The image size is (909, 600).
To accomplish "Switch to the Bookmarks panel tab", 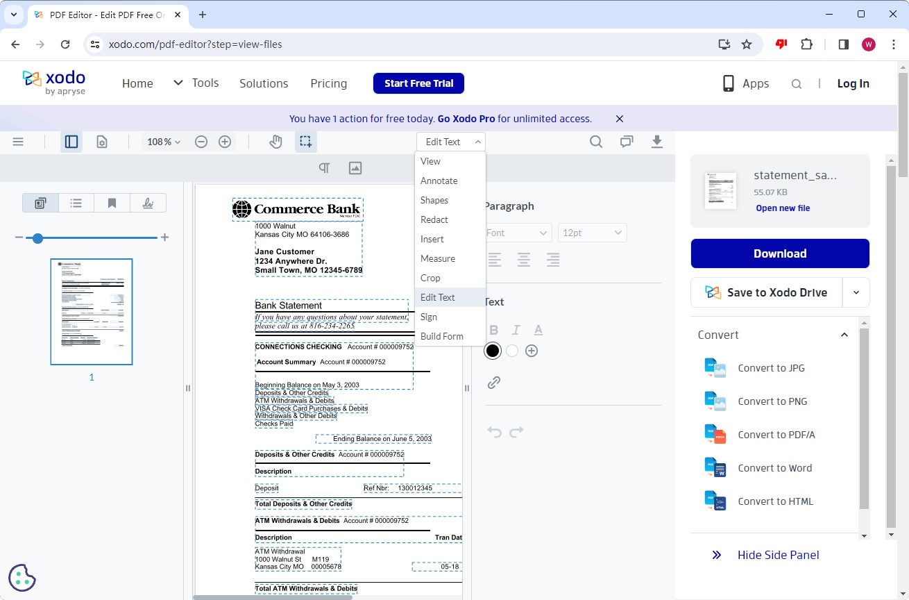I will (x=112, y=203).
